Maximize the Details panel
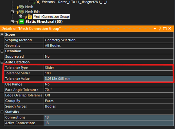The image size is (175, 129). pyautogui.click(x=165, y=29)
